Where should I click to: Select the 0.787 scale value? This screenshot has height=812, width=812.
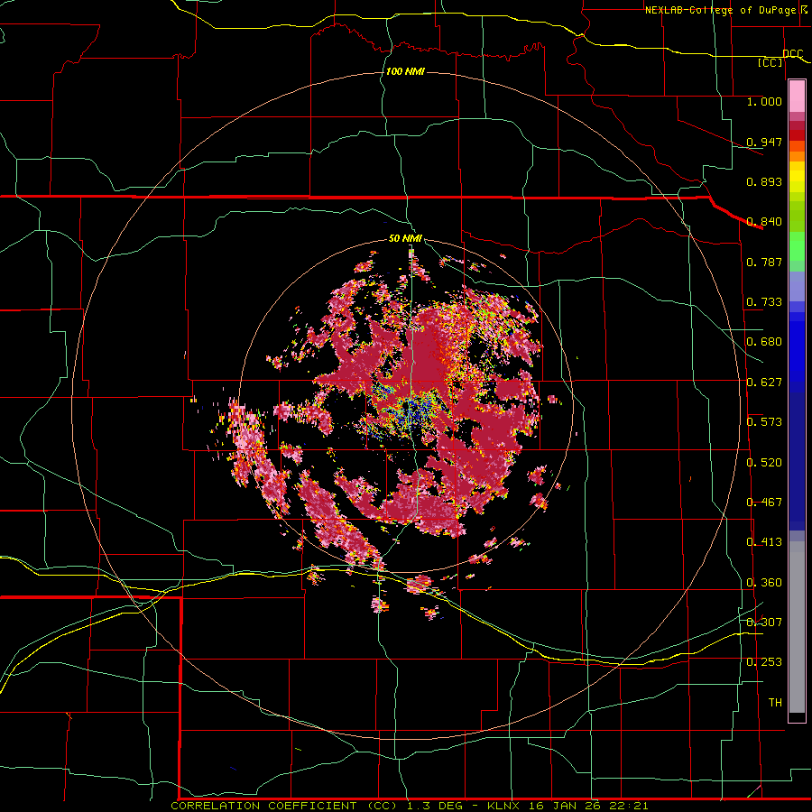[764, 262]
